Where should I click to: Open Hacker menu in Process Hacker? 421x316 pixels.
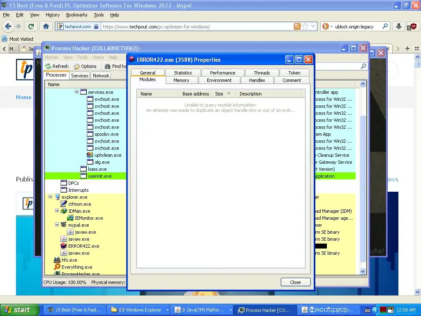51,57
